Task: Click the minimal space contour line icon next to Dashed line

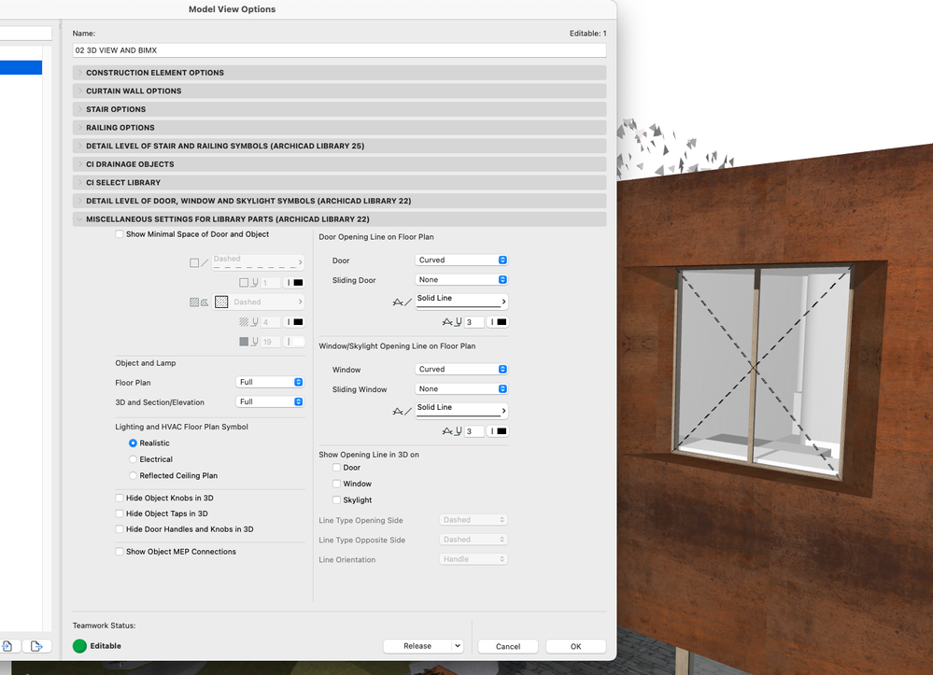Action: (199, 263)
